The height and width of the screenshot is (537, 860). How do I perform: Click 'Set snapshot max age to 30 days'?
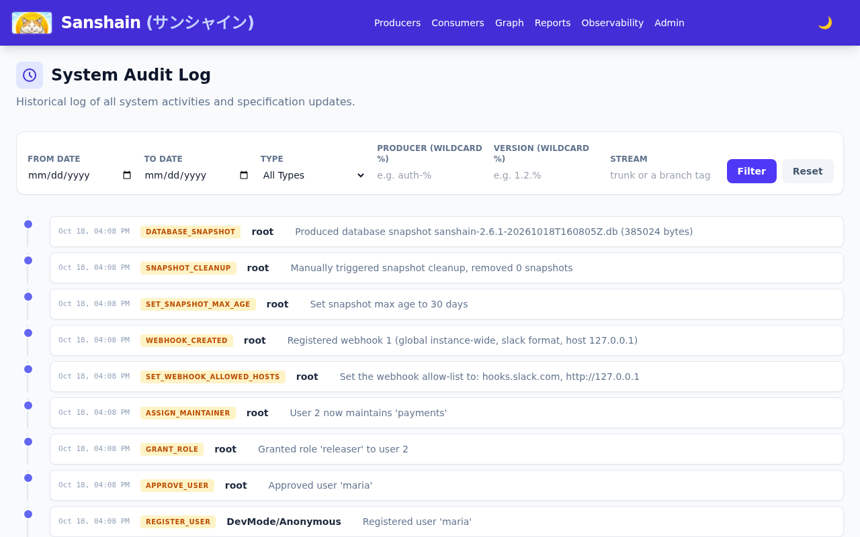point(389,304)
